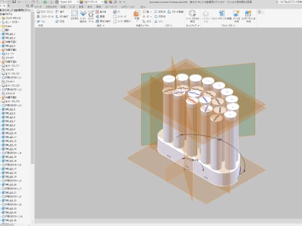
Task: Switch to the 管理 (Manage) ribbon tab
Action: coord(81,7)
